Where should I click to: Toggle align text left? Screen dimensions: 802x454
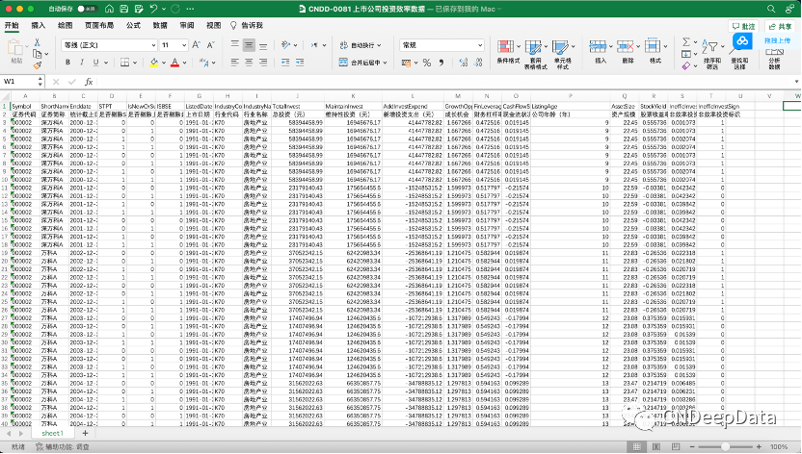tap(235, 63)
